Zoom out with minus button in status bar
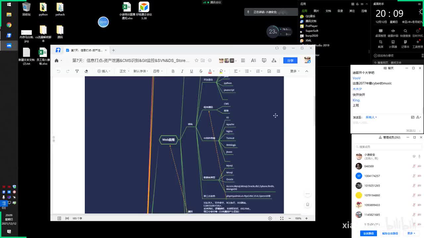Viewport: 424px width, 238px height. [x=290, y=218]
